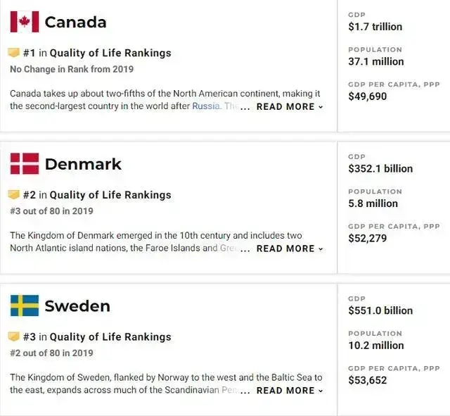Image resolution: width=450 pixels, height=416 pixels.
Task: Click Denmark's GDP per capita $52,279
Action: [367, 238]
